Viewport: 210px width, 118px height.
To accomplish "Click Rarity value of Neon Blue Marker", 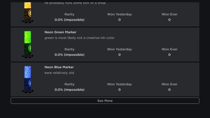I will tap(70, 89).
